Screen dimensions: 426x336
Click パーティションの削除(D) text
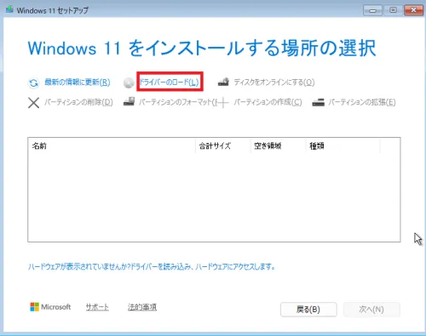(x=78, y=102)
